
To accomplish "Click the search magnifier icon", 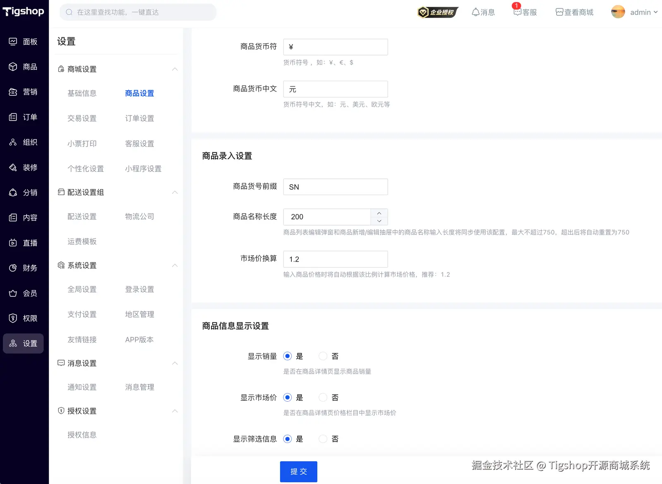I will tap(69, 12).
